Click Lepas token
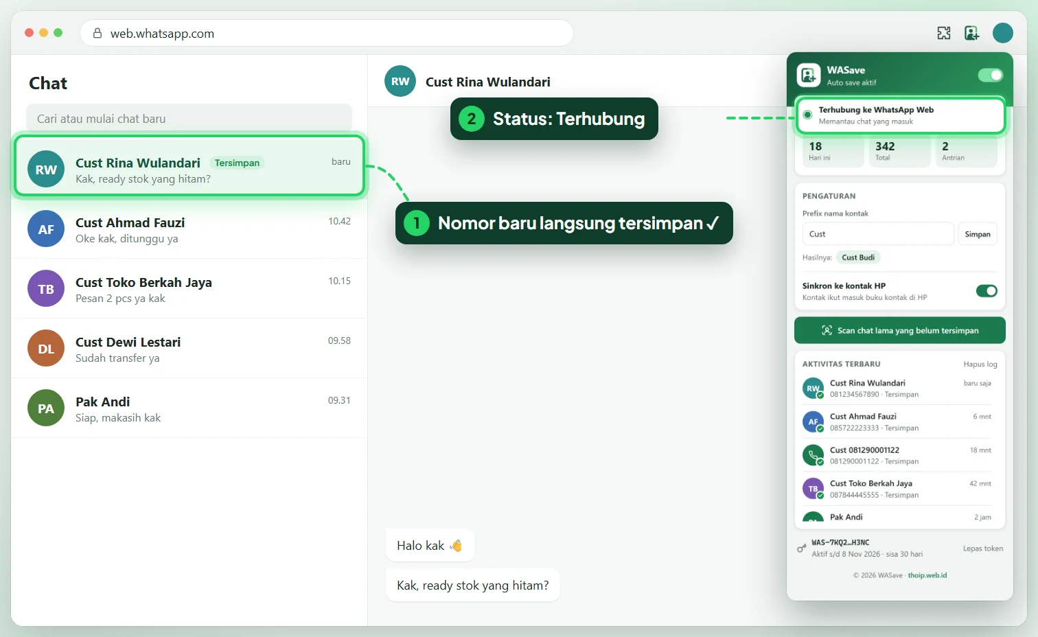 tap(982, 548)
